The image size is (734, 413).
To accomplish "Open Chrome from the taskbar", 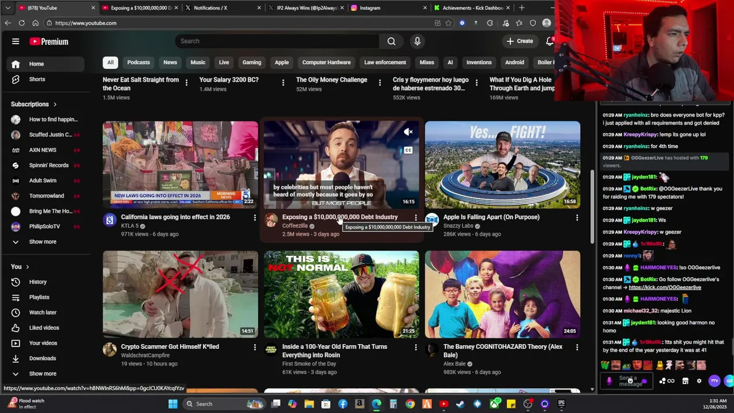I will point(410,404).
